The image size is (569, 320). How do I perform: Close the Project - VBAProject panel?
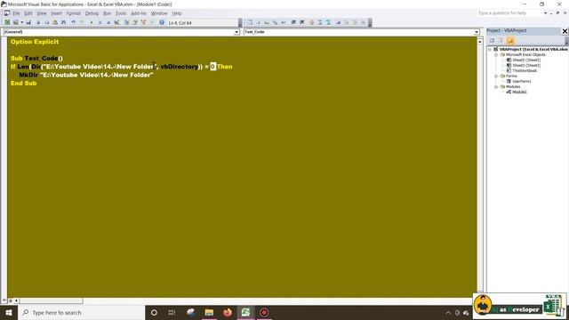pos(565,31)
